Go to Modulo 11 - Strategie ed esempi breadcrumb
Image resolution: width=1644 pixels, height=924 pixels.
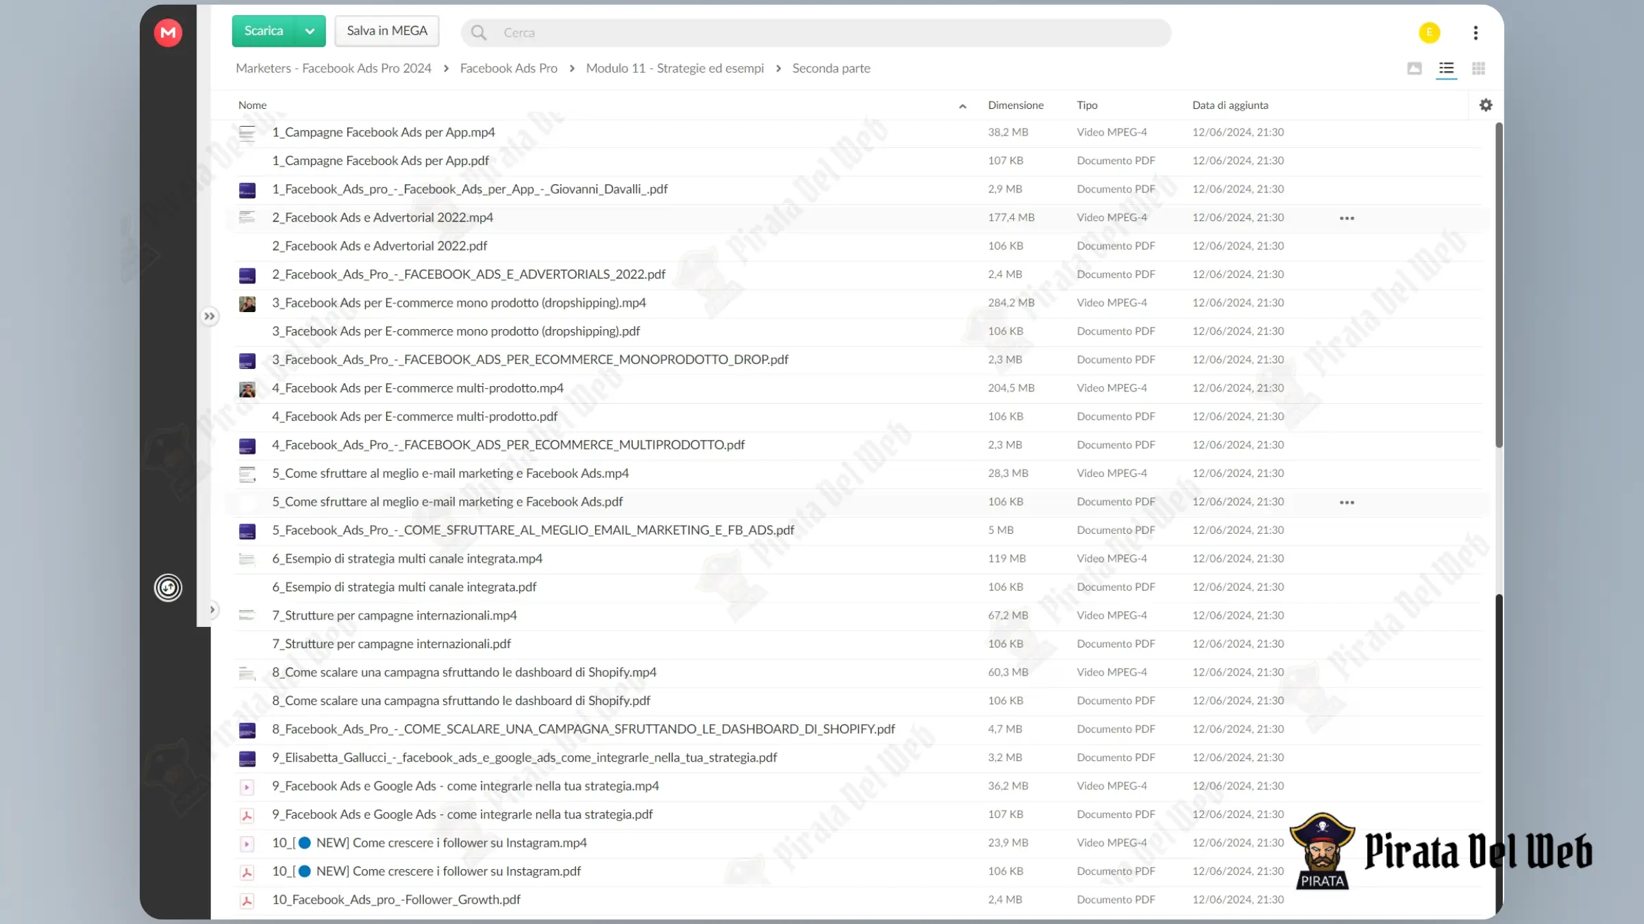coord(675,68)
